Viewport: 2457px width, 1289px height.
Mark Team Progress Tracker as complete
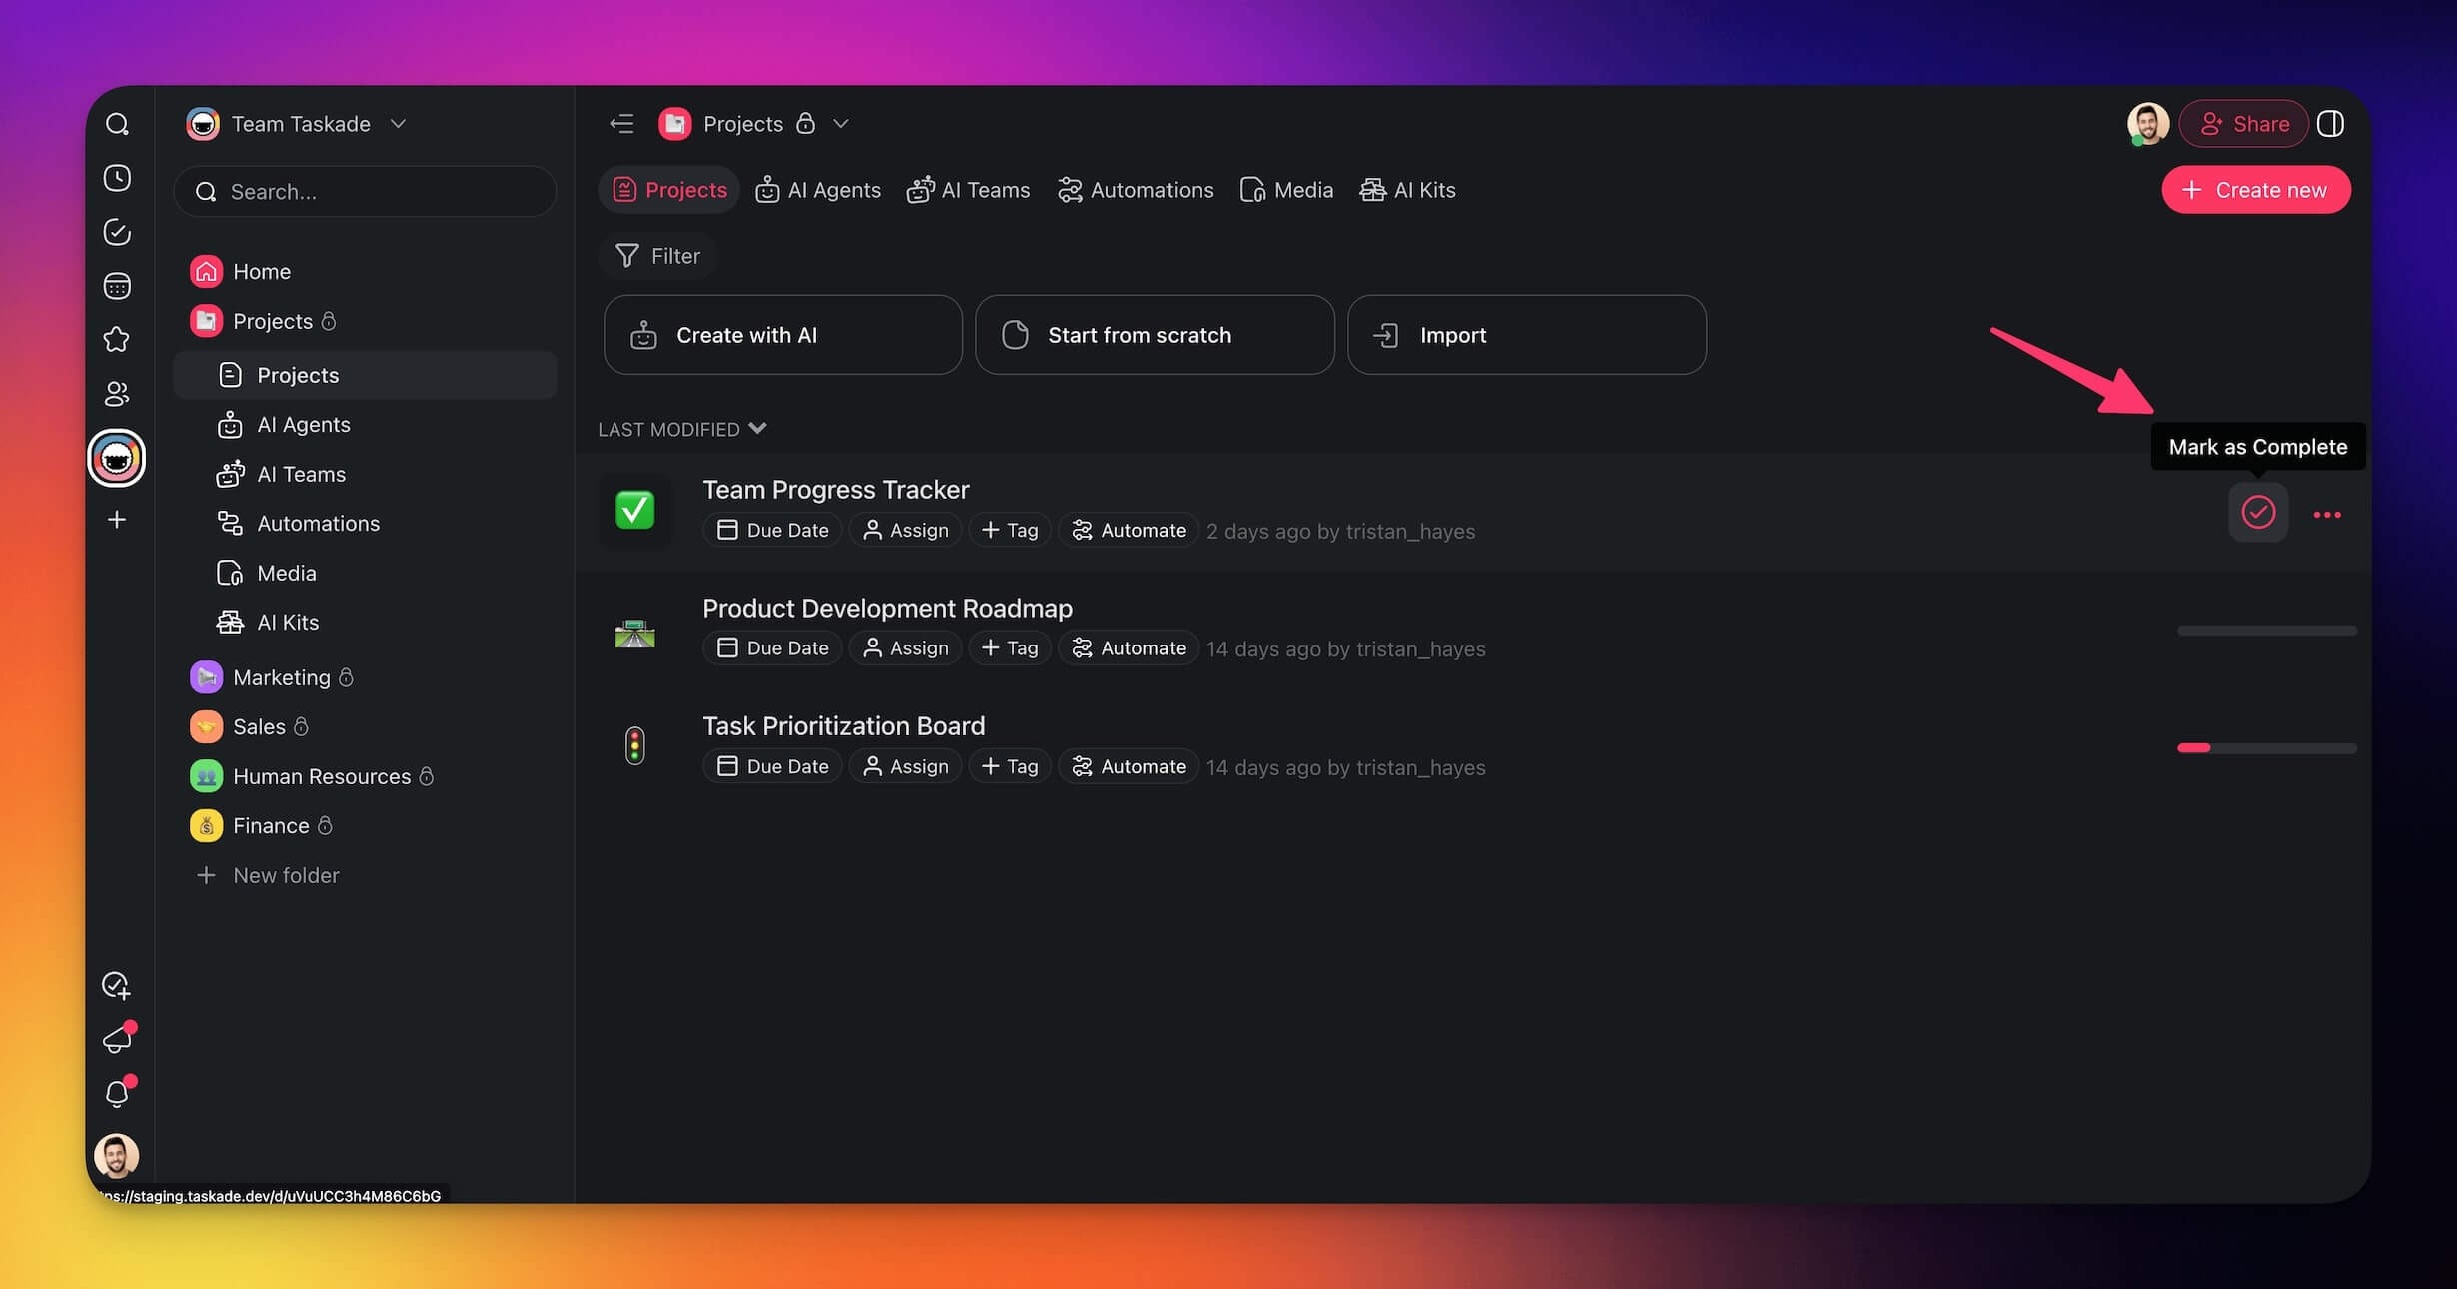[x=2257, y=513]
